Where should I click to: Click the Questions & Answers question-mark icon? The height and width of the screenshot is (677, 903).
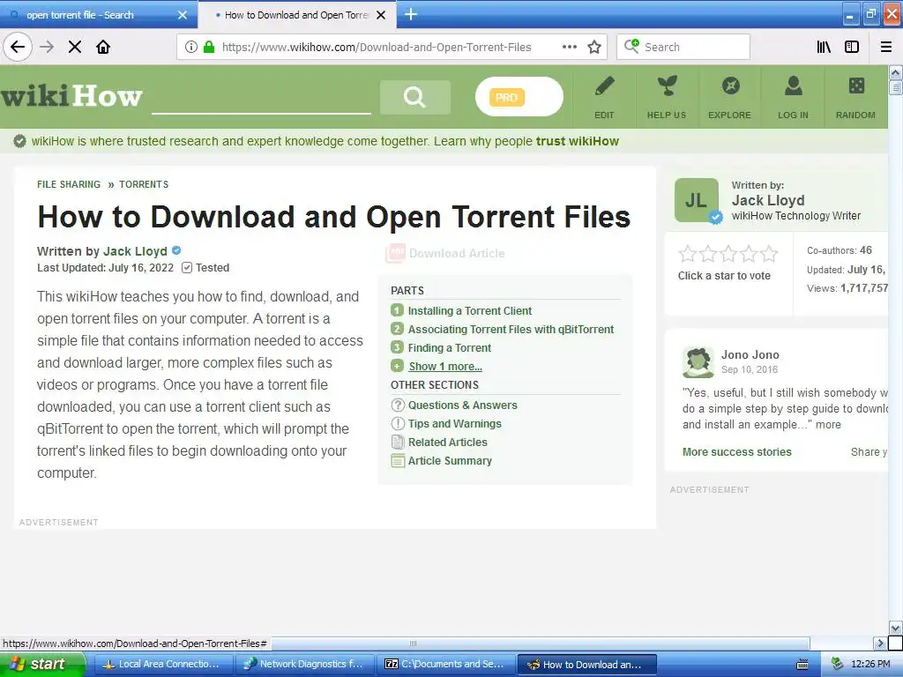398,405
